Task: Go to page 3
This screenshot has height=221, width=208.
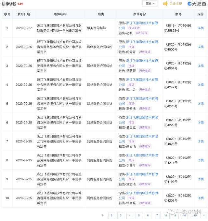Action: (x=121, y=215)
